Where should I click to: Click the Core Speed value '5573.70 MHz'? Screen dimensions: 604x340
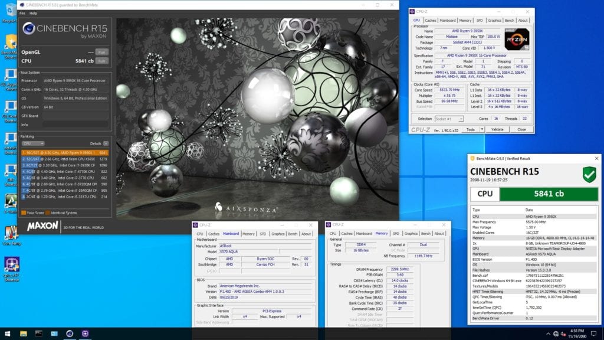[x=449, y=90]
